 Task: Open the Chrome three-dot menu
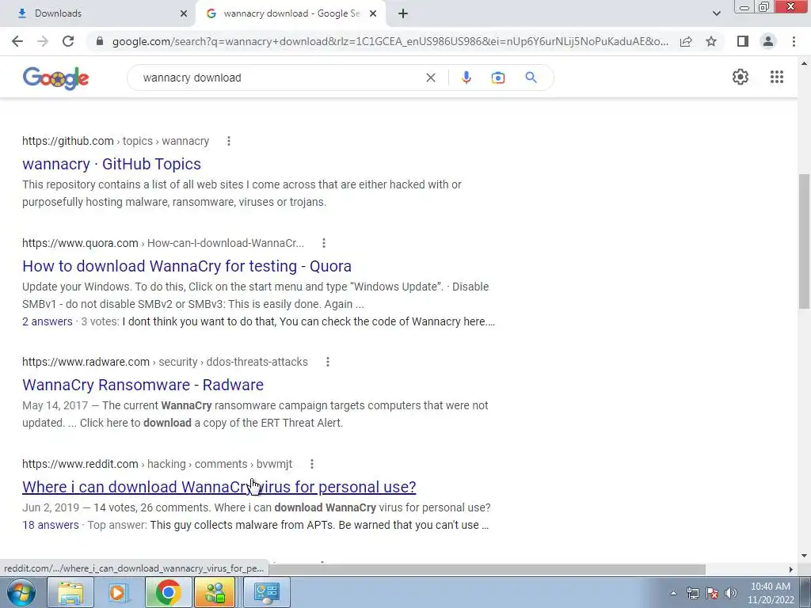coord(794,41)
